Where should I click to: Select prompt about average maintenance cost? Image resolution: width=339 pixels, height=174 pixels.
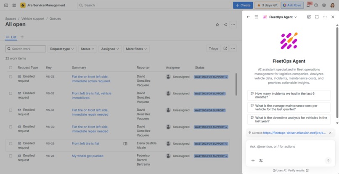(289, 107)
